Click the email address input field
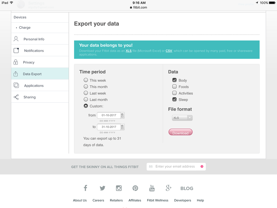 point(175,167)
